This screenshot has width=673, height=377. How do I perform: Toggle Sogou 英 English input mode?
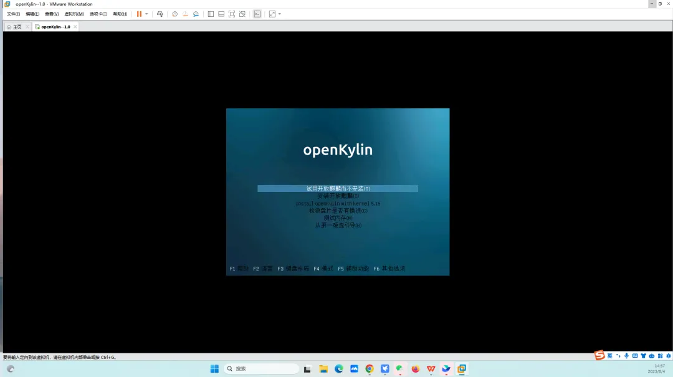610,356
